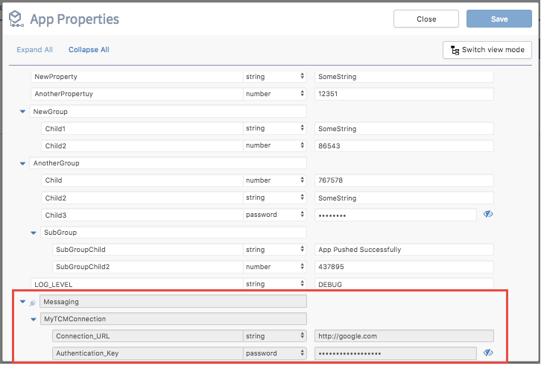This screenshot has height=372, width=544.
Task: Click the Collapse All link
Action: click(x=89, y=50)
